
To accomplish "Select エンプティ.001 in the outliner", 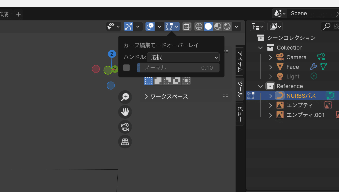I will (305, 115).
